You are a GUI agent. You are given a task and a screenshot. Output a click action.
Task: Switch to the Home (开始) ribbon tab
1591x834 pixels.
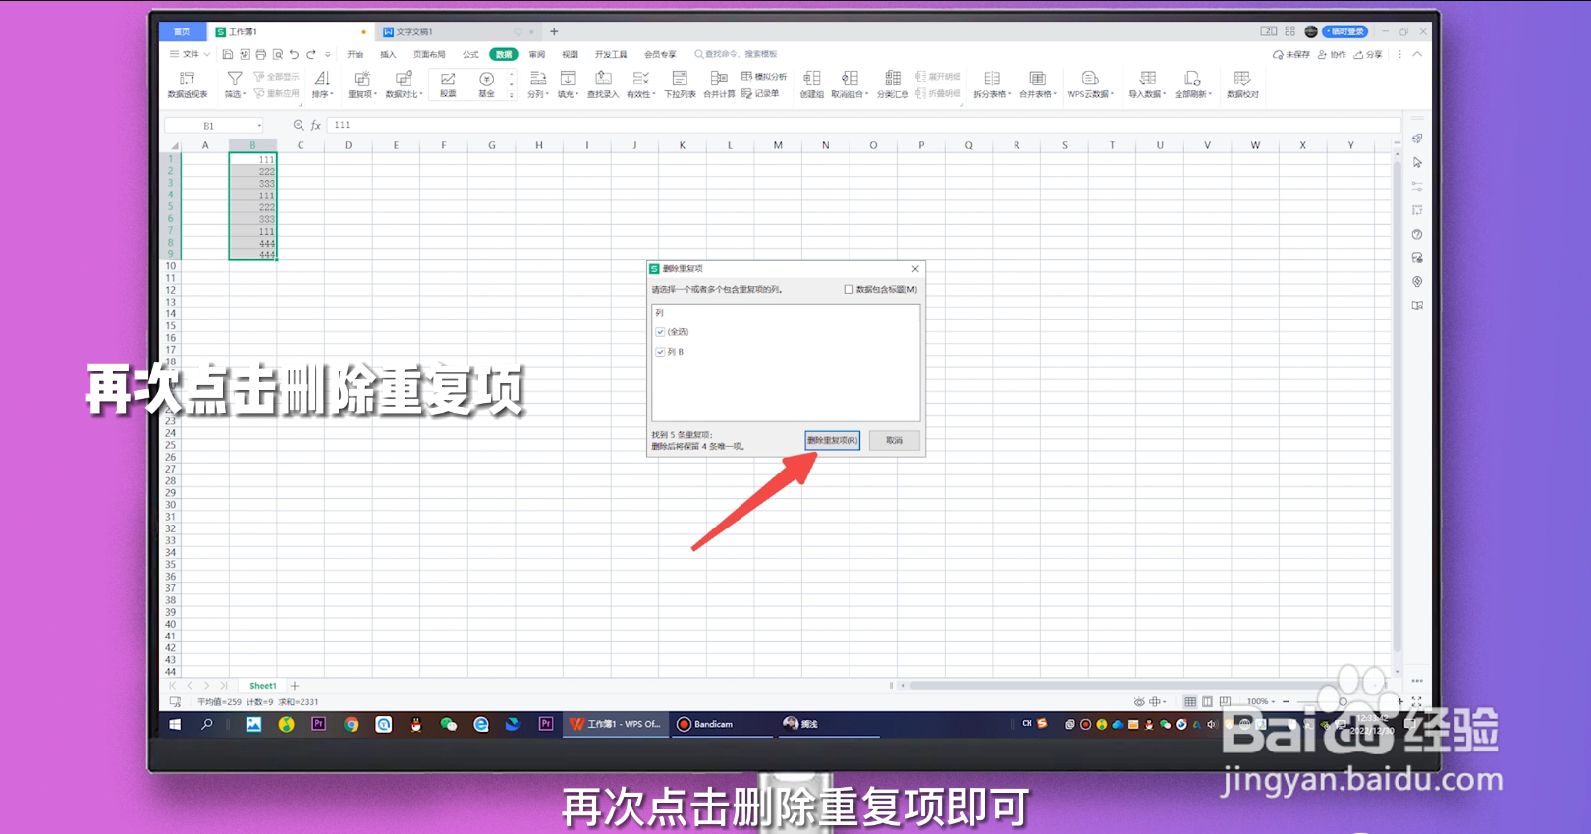tap(356, 55)
